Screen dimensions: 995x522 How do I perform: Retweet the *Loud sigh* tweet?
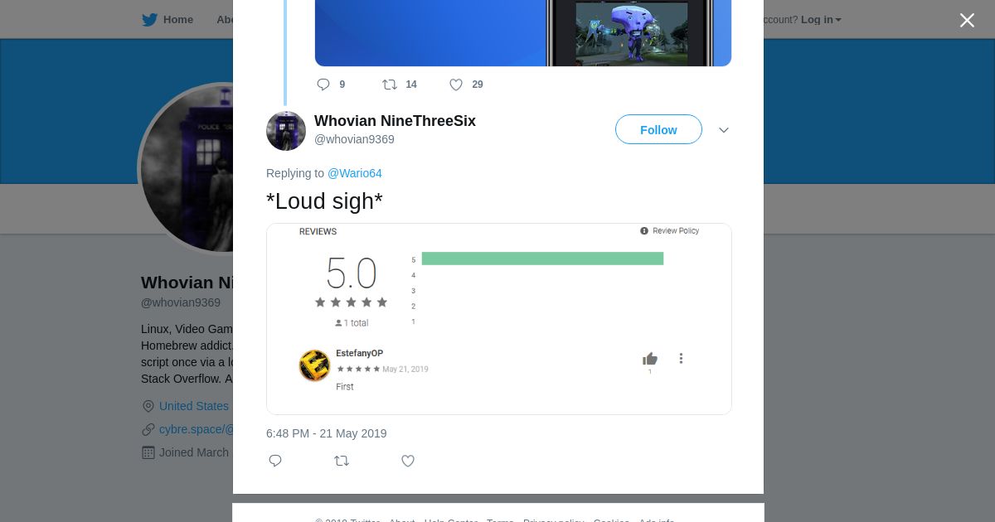click(x=342, y=461)
